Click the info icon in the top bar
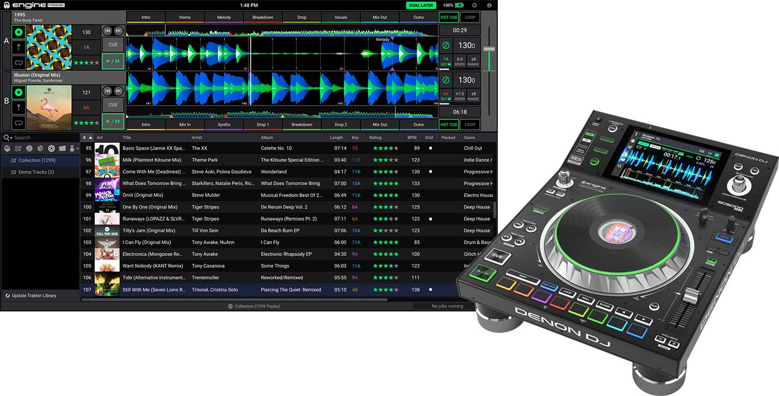Image resolution: width=779 pixels, height=396 pixels. [489, 5]
